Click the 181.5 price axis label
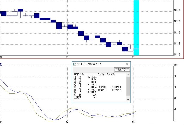The image size is (184, 125). click(x=177, y=44)
